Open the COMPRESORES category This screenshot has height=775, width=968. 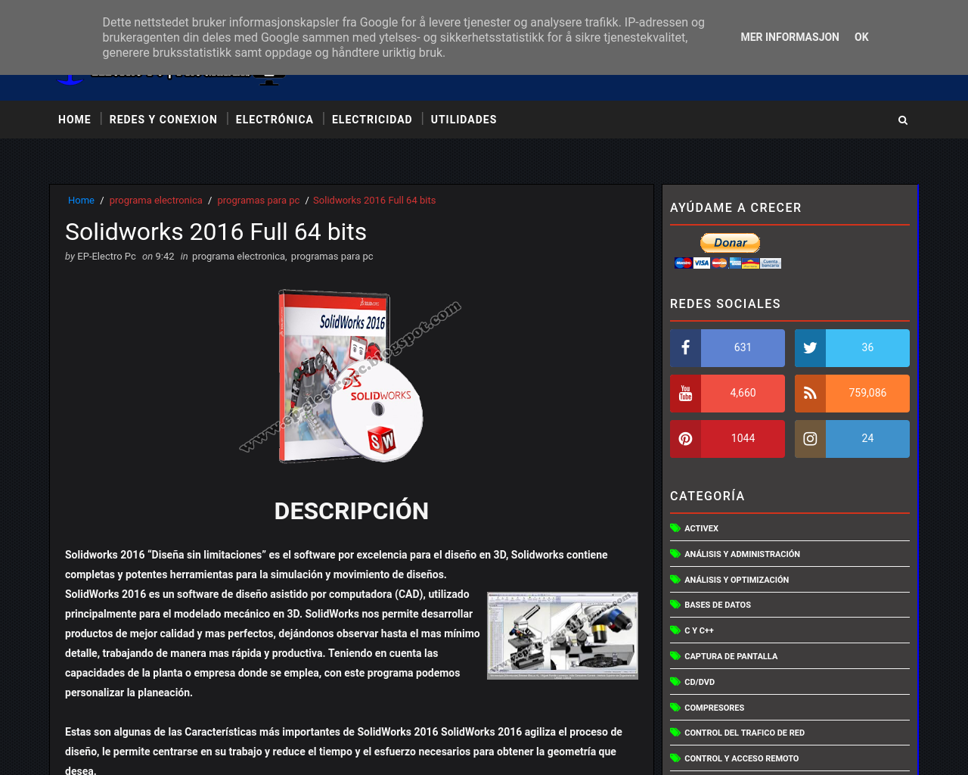[714, 708]
